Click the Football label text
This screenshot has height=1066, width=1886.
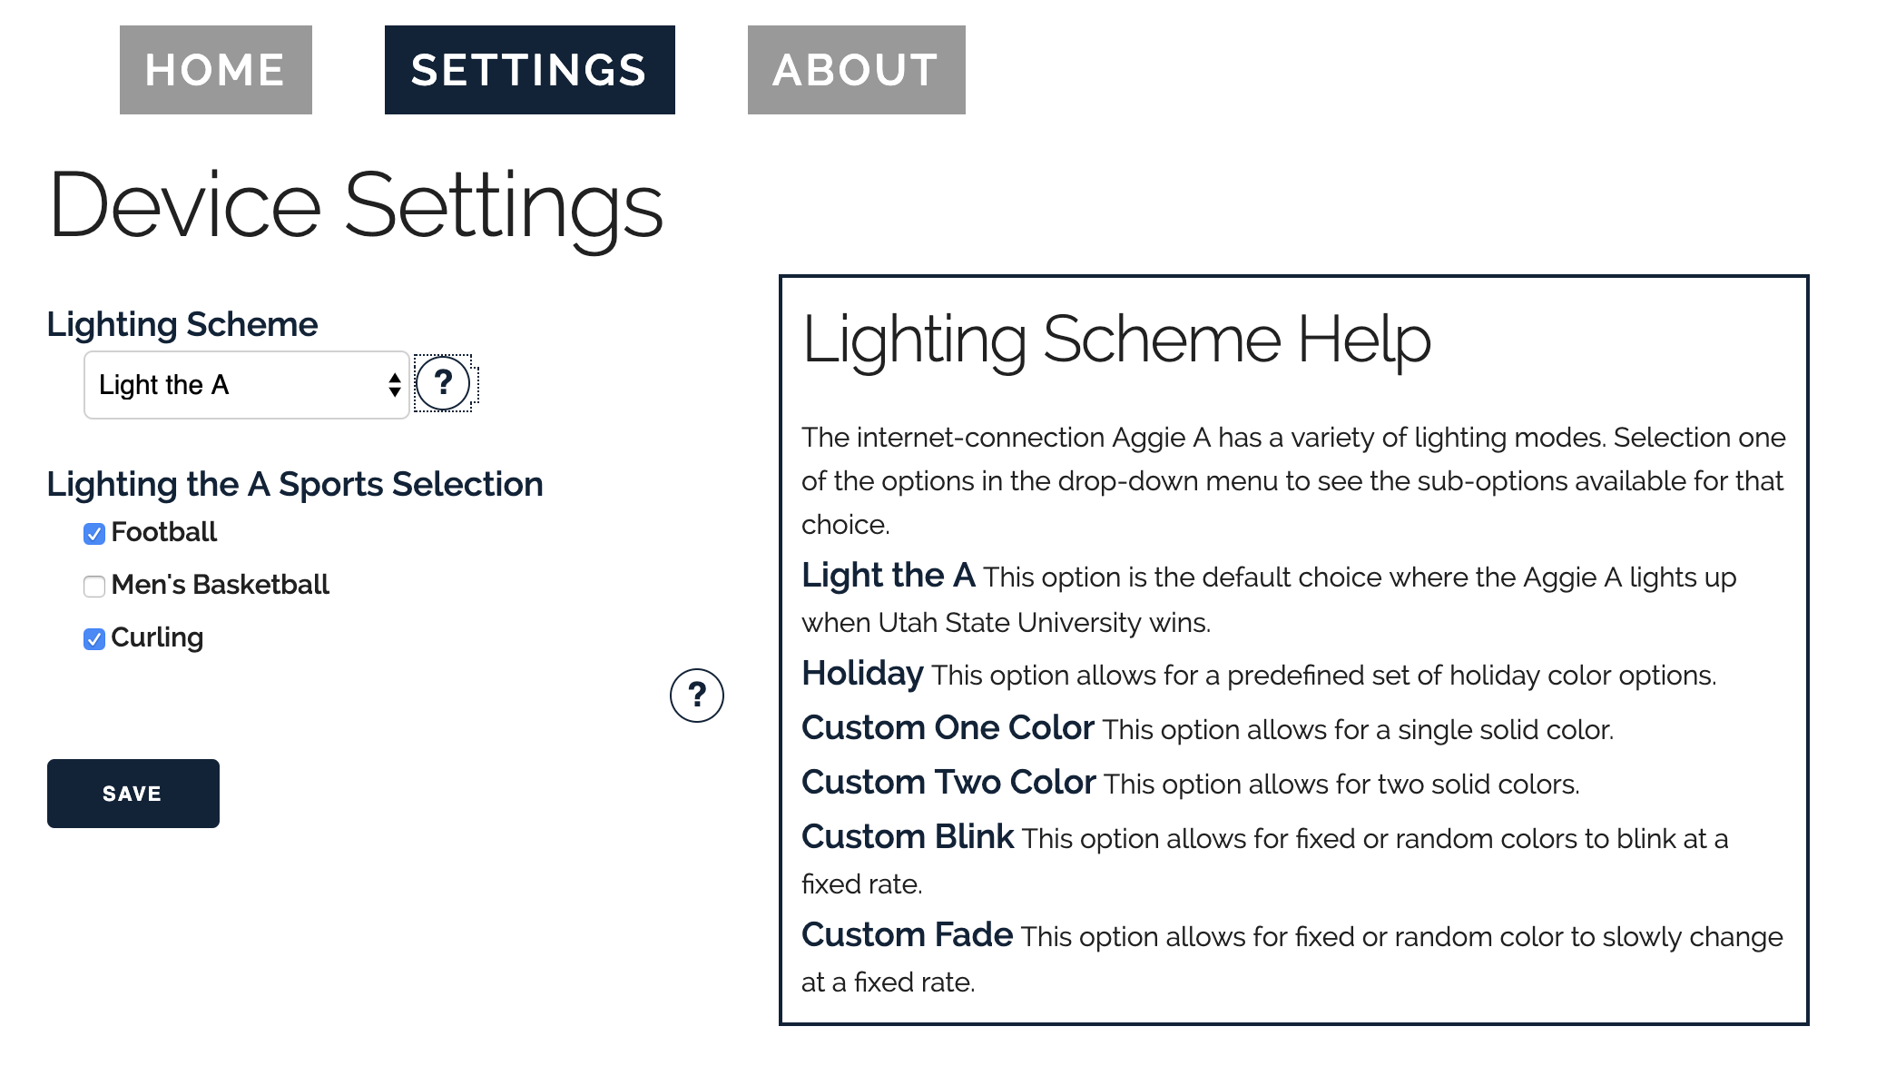tap(164, 532)
